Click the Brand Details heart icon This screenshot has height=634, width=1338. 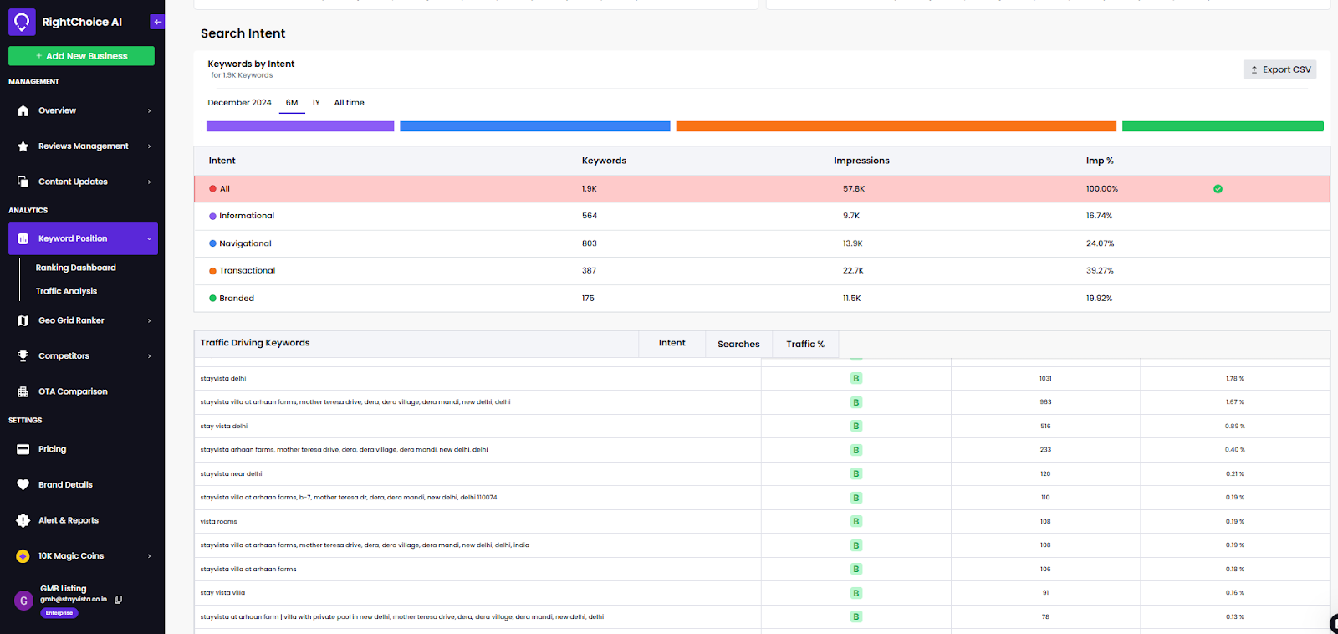click(x=23, y=485)
